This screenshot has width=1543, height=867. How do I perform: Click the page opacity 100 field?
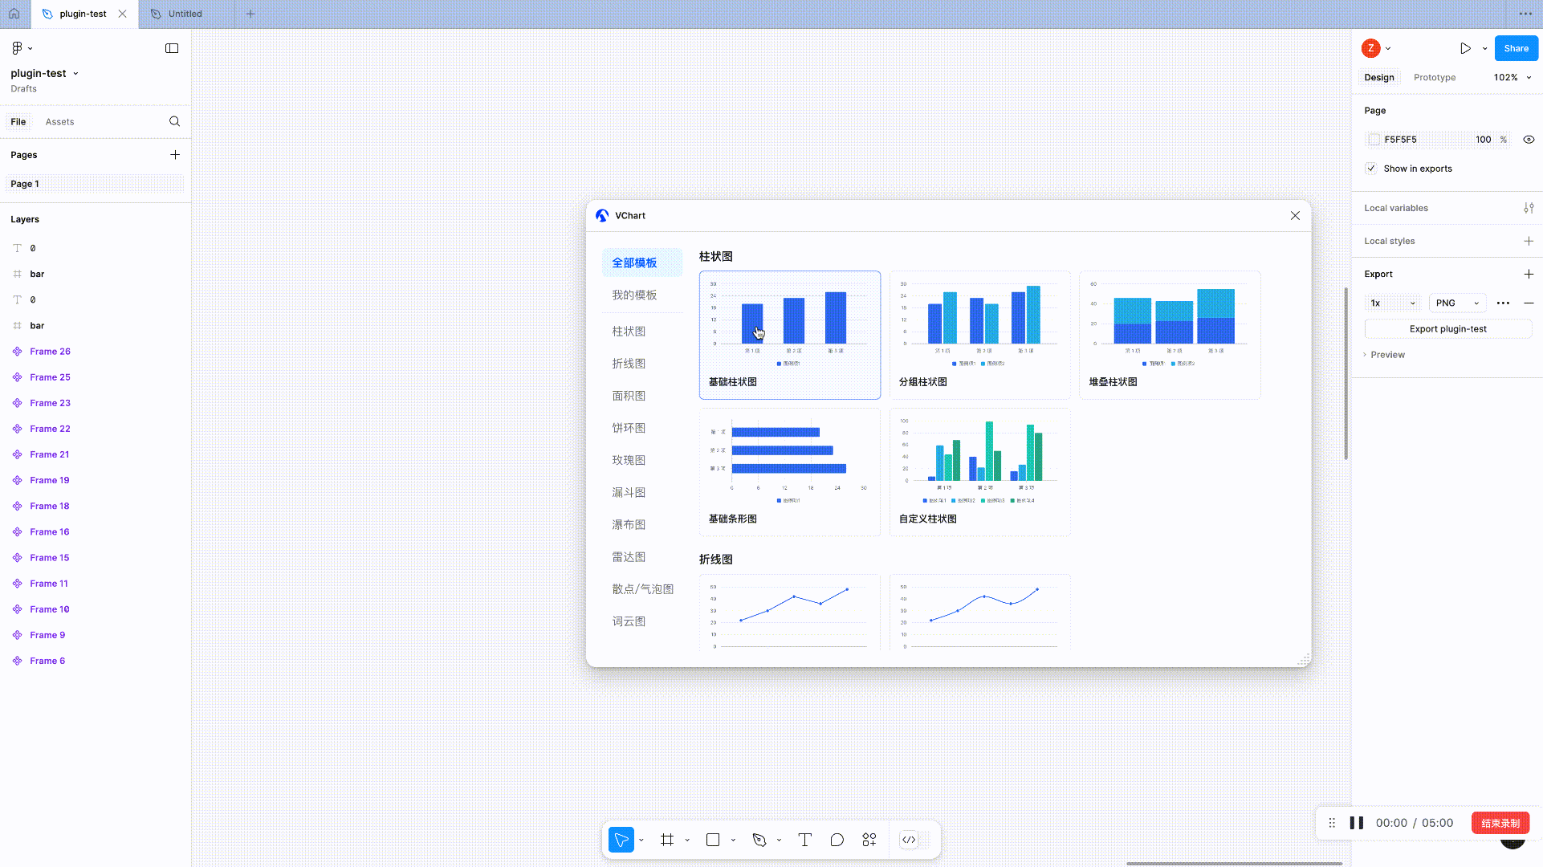(1484, 140)
